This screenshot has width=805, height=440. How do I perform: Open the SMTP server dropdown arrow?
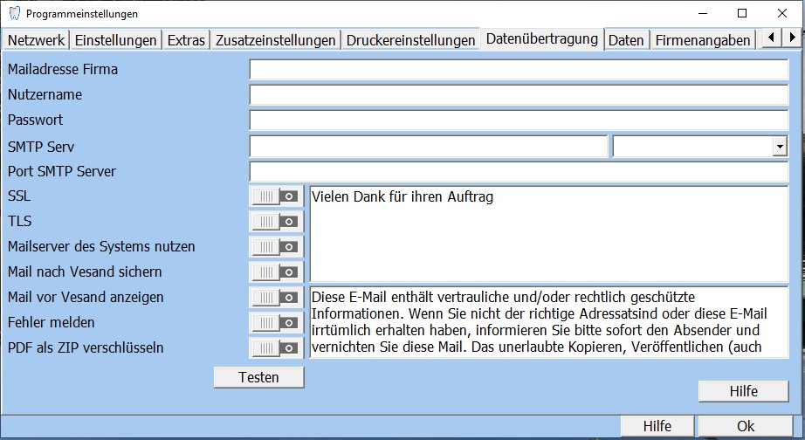(x=780, y=148)
